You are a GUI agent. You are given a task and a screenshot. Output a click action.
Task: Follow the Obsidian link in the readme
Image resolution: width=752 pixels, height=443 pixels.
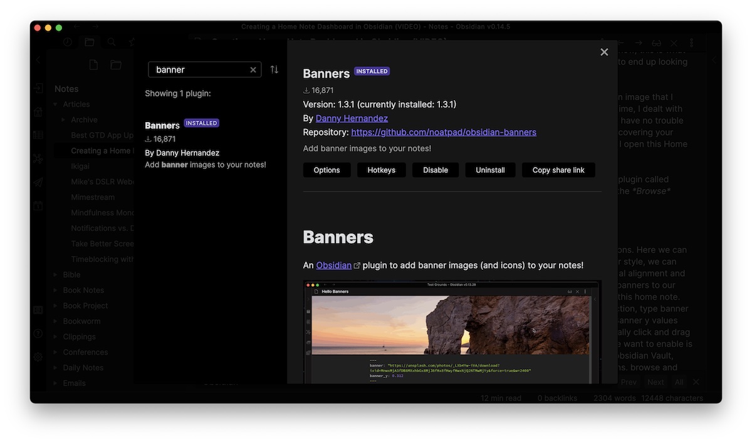point(334,265)
